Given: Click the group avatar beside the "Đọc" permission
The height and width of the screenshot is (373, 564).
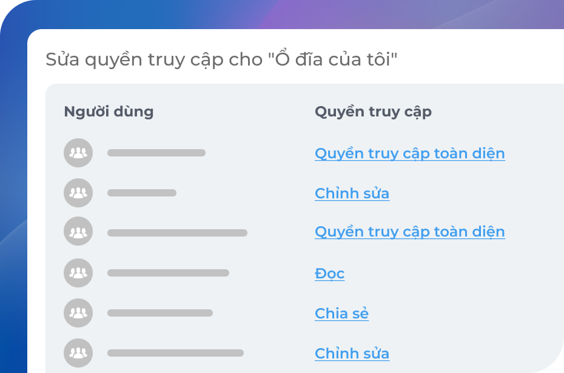Looking at the screenshot, I should [x=78, y=273].
